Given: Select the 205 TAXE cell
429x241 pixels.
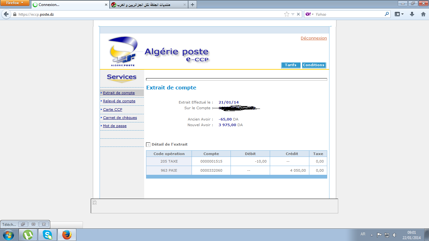Looking at the screenshot, I should point(169,161).
